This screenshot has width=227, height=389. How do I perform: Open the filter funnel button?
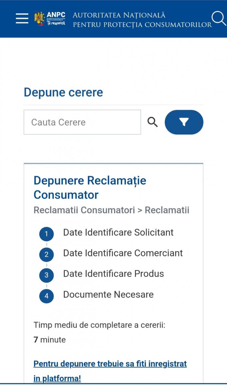[x=184, y=122]
